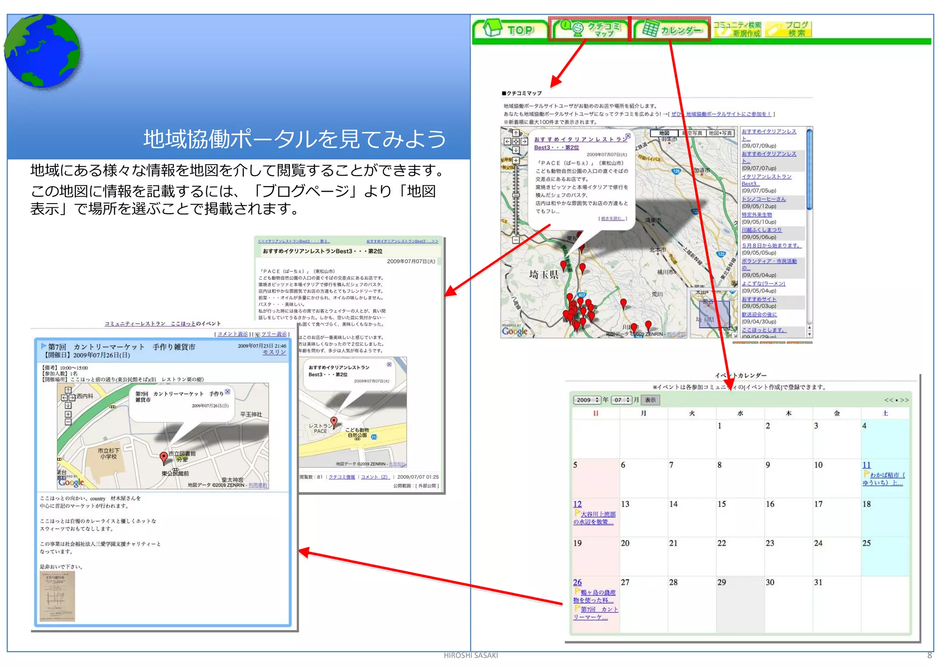Click the 表示 button on calendar
Viewport: 941px width, 666px height.
650,400
